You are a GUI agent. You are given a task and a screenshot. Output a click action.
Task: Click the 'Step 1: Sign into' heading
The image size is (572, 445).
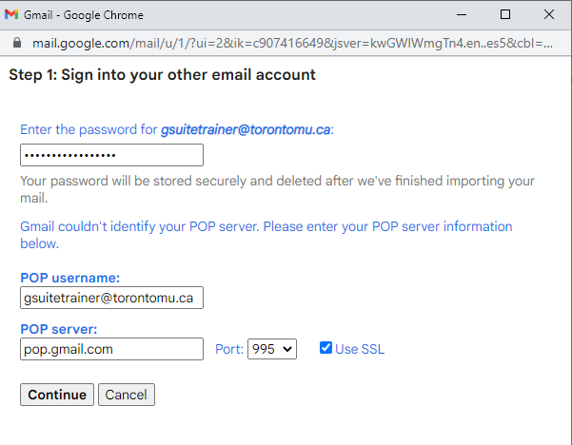(x=162, y=74)
